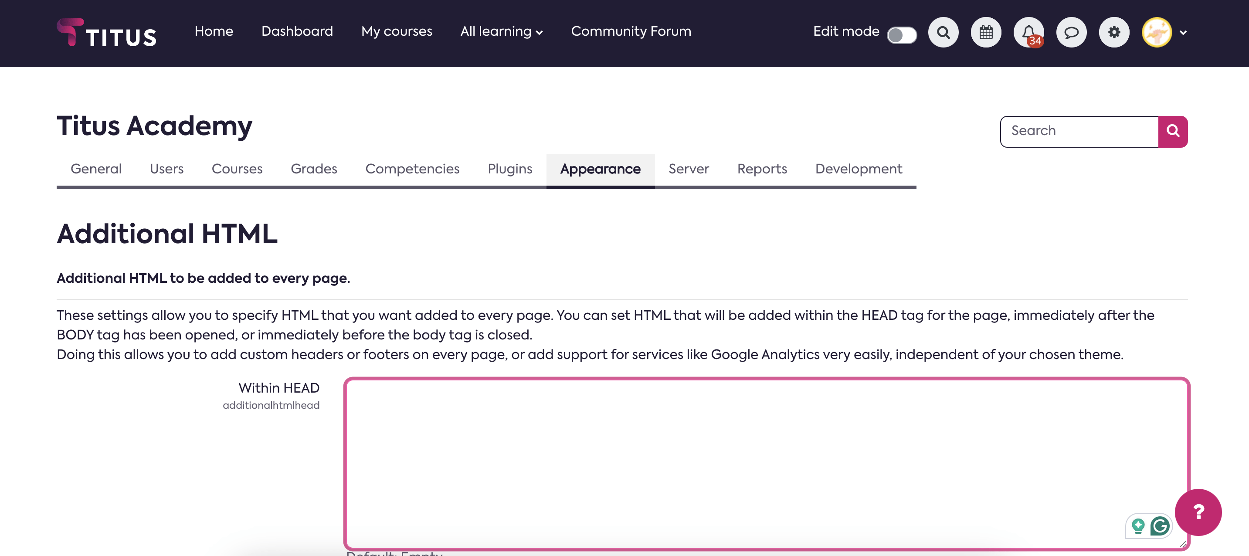The height and width of the screenshot is (556, 1249).
Task: Go to Community Forum link
Action: (631, 31)
